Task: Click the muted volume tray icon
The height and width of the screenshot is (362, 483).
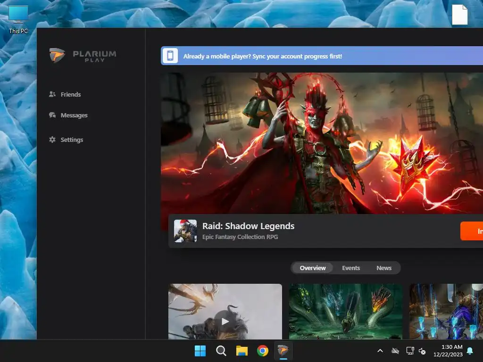Action: coord(422,351)
